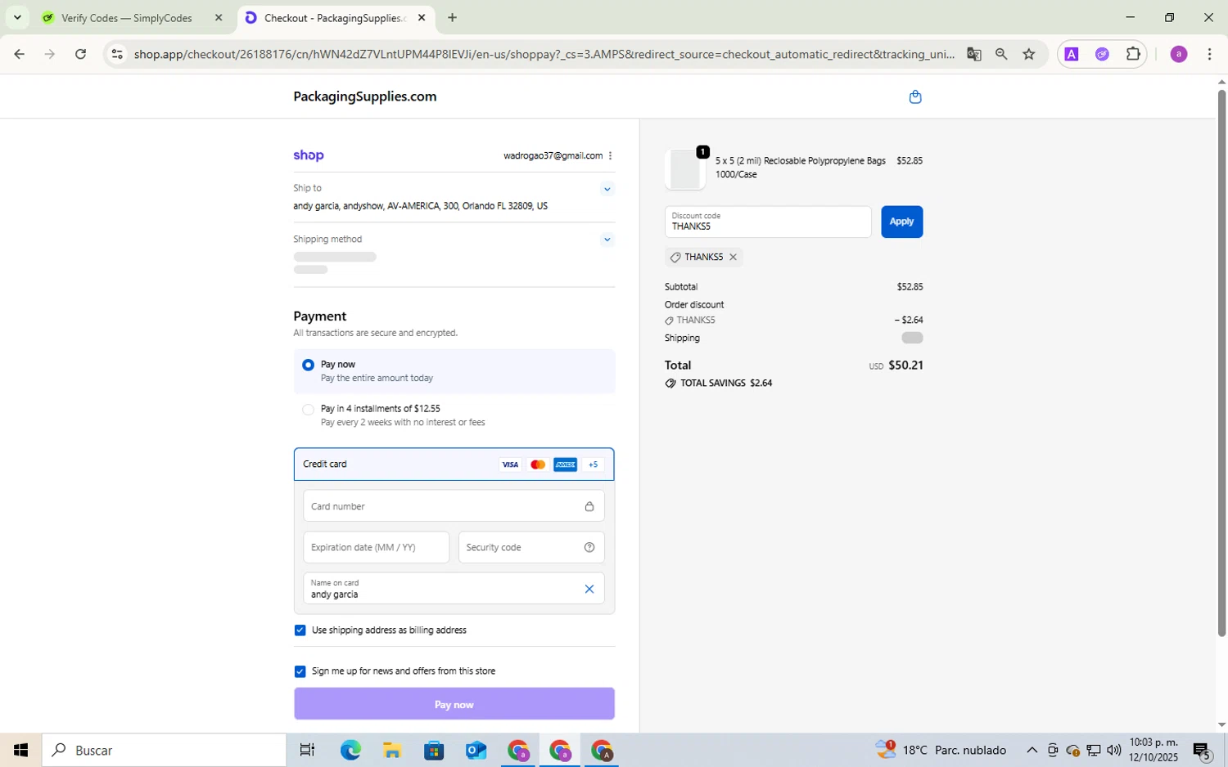Screen dimensions: 1228x767
Task: Open Task View on the taskbar
Action: click(x=307, y=751)
